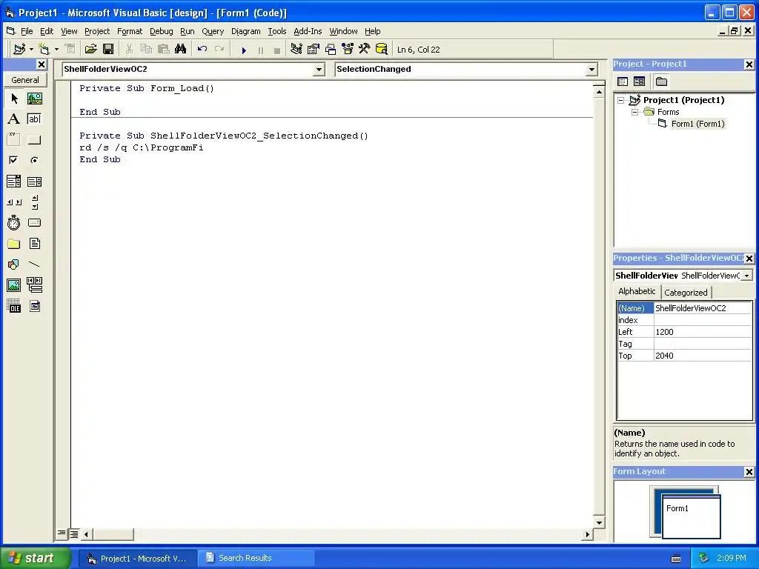Open the Object Browser toolbar icon

point(348,50)
